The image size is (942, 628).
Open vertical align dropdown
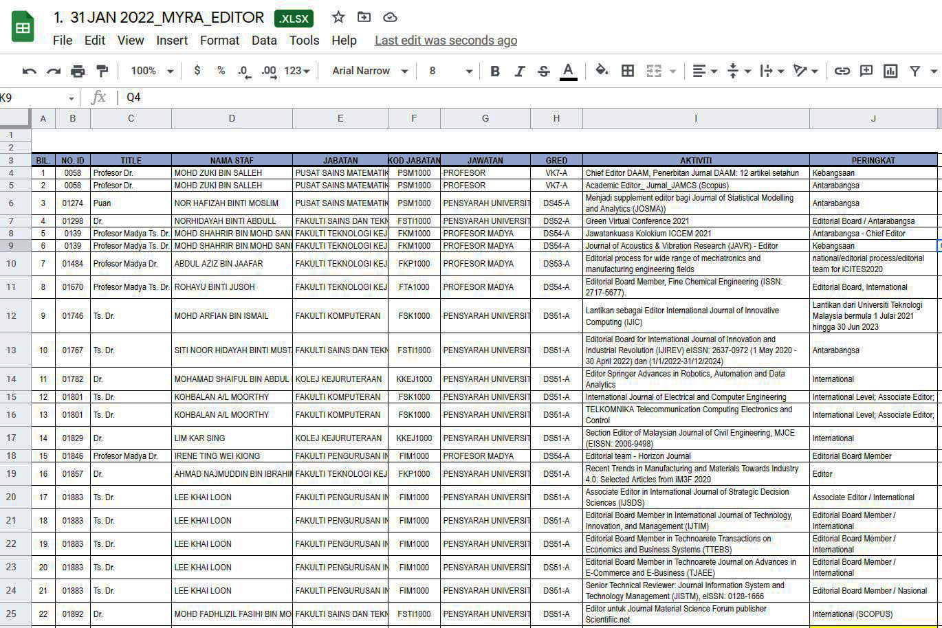point(738,71)
